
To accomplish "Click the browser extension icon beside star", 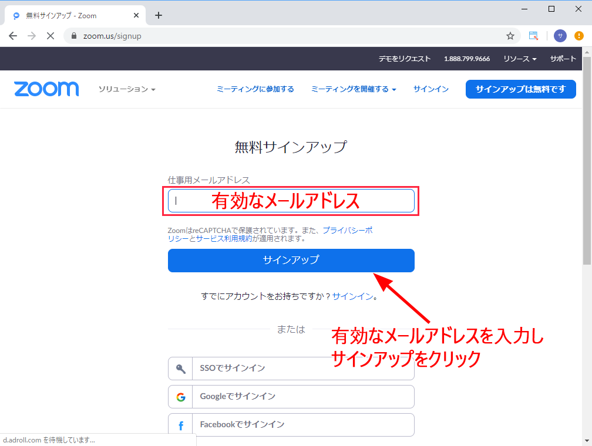I will [x=533, y=36].
